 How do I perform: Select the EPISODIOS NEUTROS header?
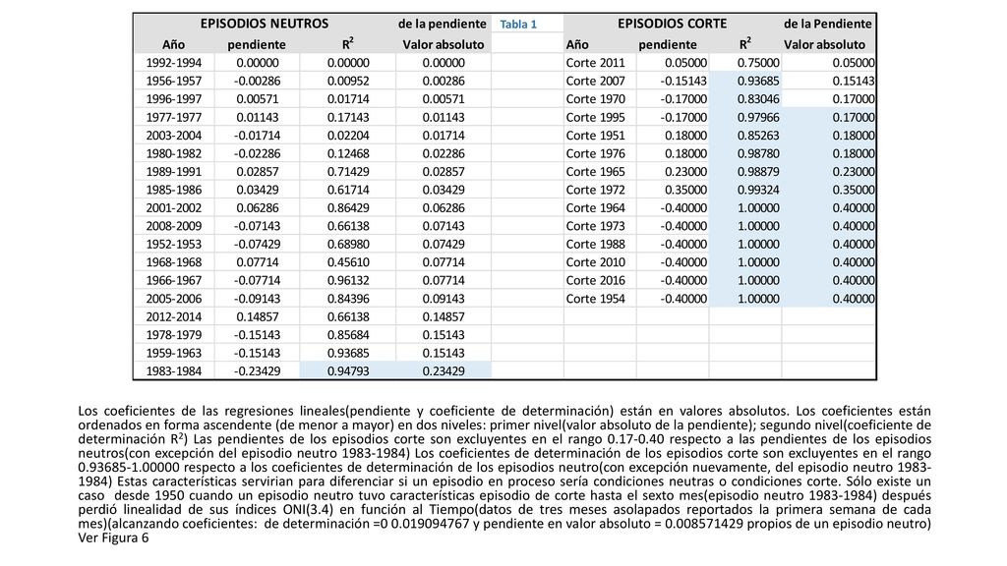click(x=264, y=24)
